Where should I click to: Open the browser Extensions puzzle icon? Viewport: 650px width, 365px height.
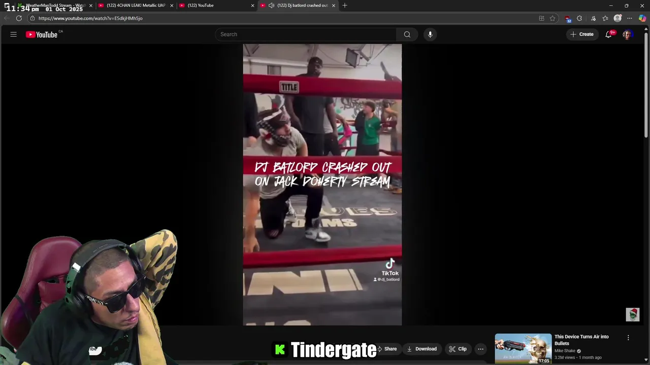[x=579, y=18]
